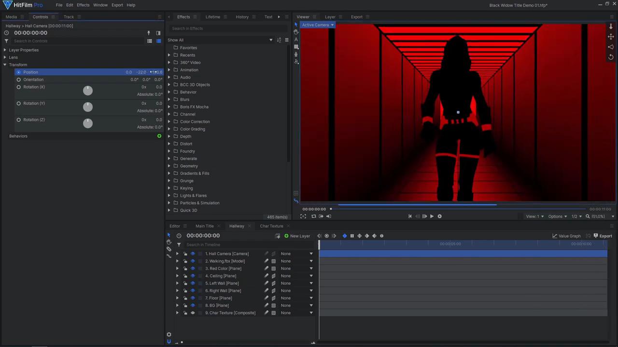Lock the Floor plane layer

(185, 298)
